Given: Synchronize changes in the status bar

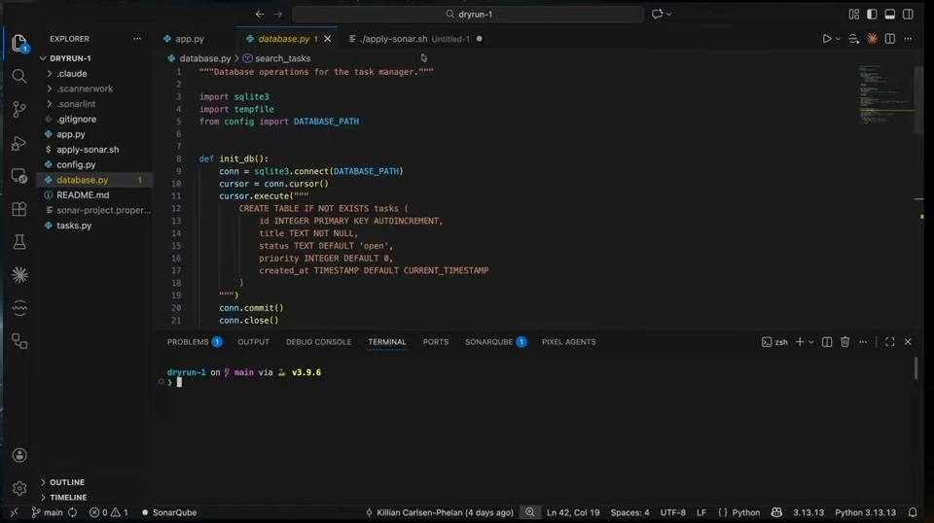Looking at the screenshot, I should point(73,512).
